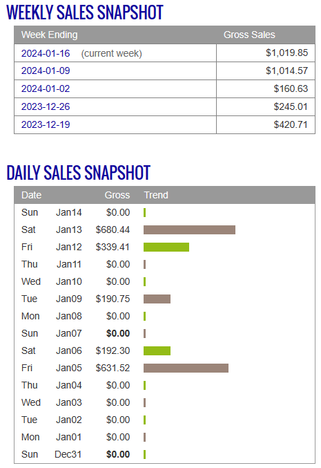Click the green Sat Jan06 trend bar
The height and width of the screenshot is (468, 321).
[157, 350]
